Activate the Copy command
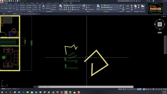Image resolution: width=167 pixels, height=94 pixels. pyautogui.click(x=22, y=7)
